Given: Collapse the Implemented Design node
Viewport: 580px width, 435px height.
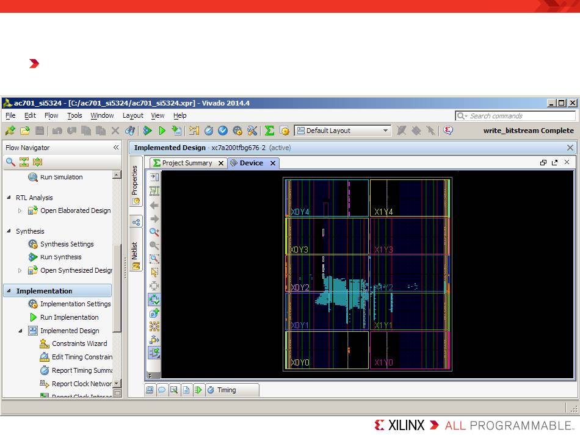Looking at the screenshot, I should click(x=20, y=331).
